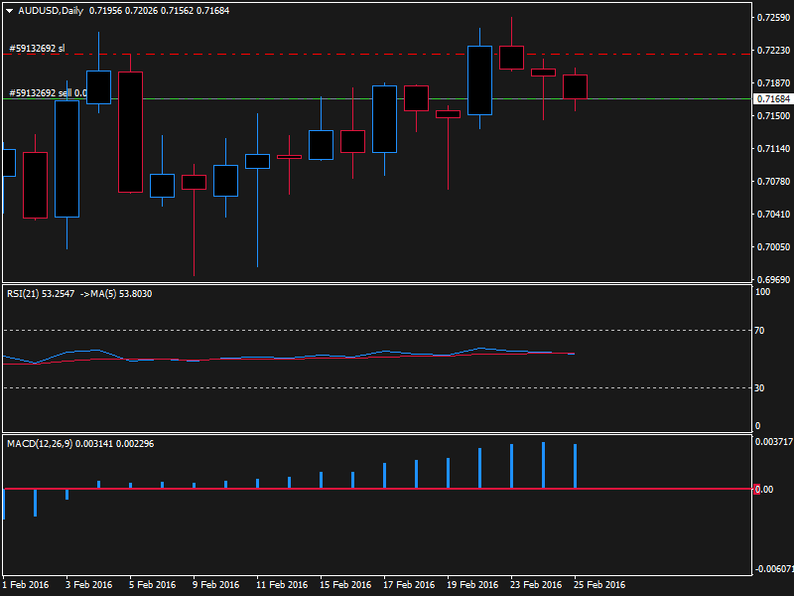The height and width of the screenshot is (596, 794).
Task: Click the MACD zero level 0.00 tag
Action: pos(763,489)
